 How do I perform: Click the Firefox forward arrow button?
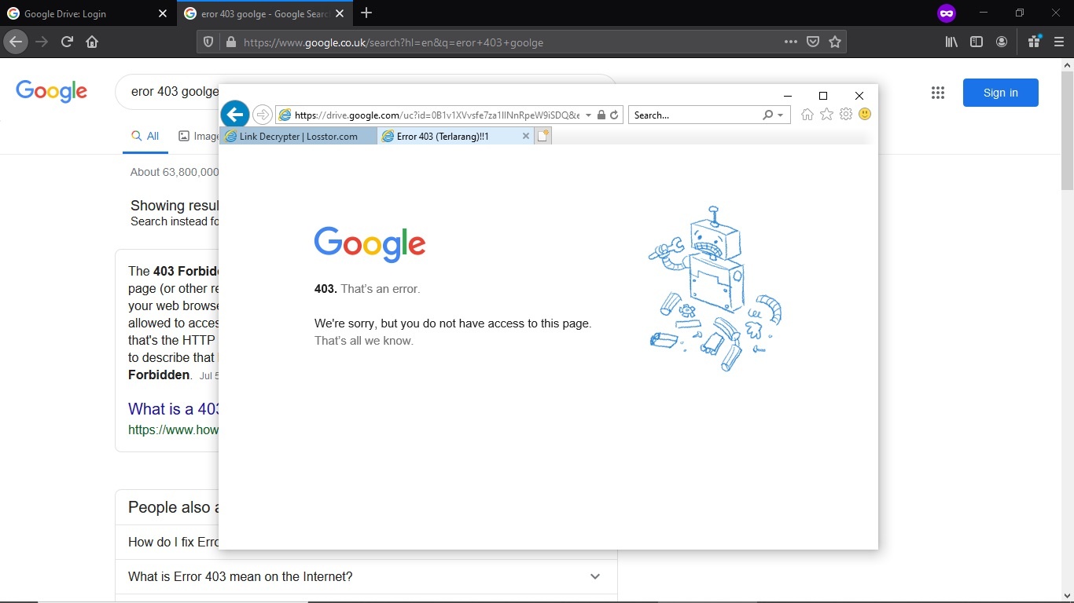(42, 42)
